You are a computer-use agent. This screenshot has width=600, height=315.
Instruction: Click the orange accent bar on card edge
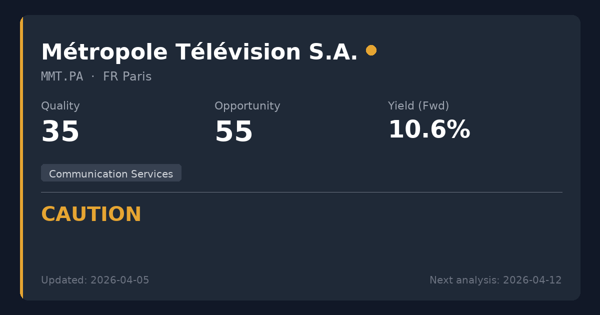pyautogui.click(x=21, y=157)
